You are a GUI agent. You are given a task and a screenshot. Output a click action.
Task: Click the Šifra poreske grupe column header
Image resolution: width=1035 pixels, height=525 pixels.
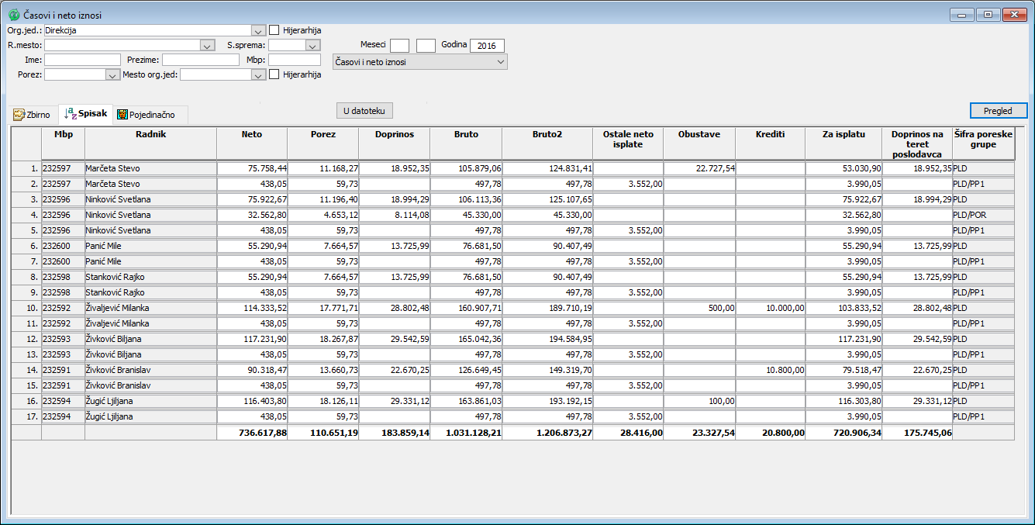tap(983, 144)
